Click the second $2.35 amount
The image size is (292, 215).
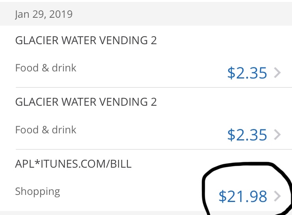[x=247, y=135]
